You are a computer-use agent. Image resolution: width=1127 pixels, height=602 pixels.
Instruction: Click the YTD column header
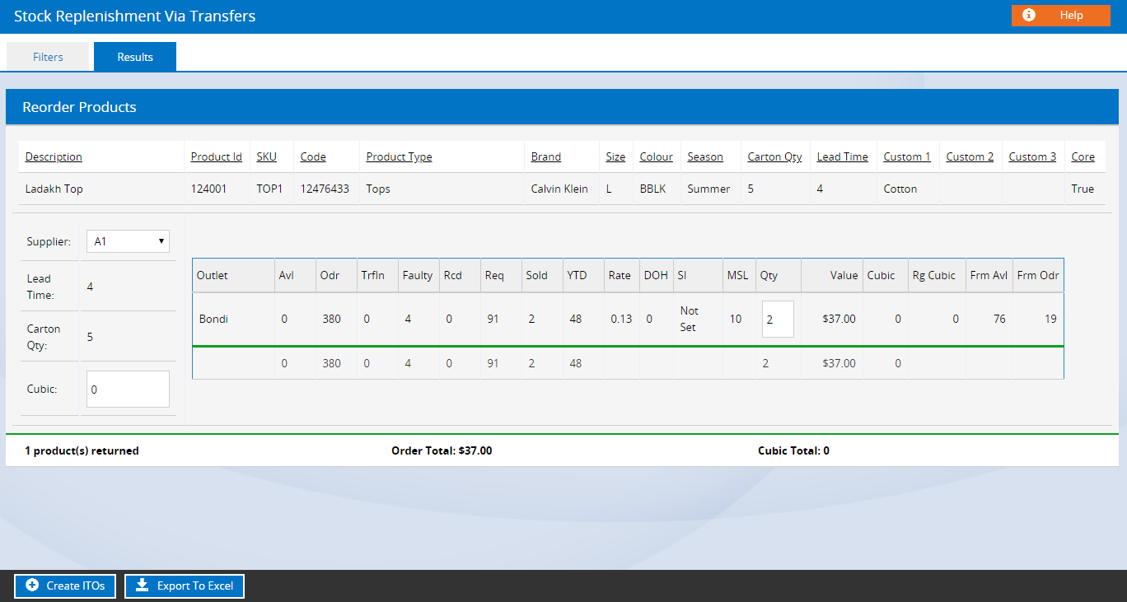point(577,275)
